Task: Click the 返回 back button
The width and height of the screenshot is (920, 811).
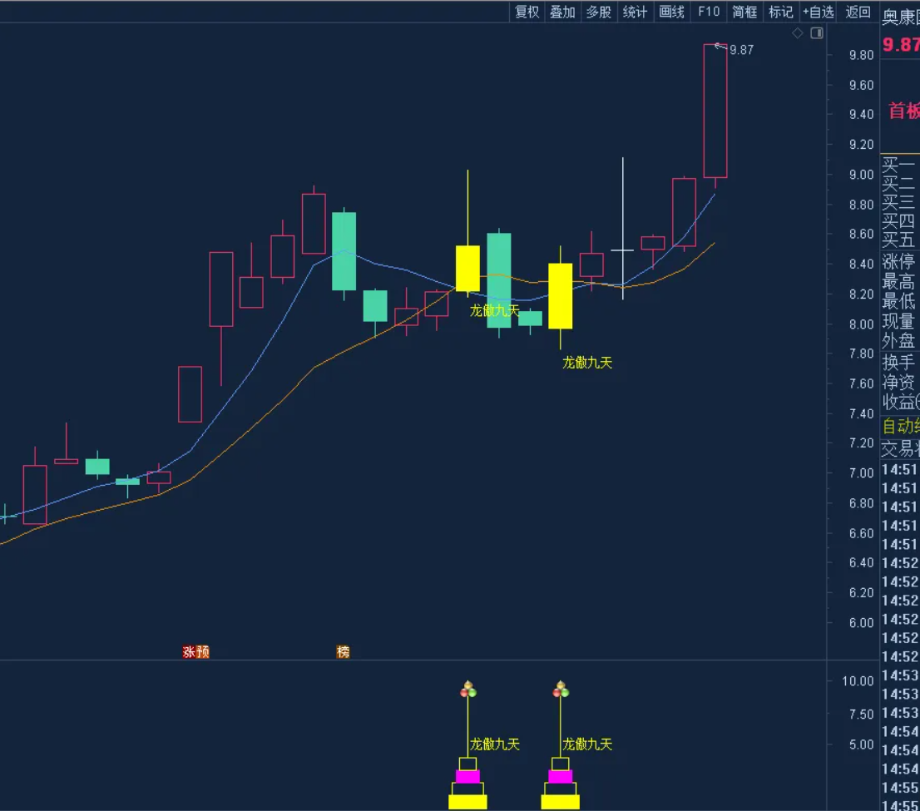Action: [858, 12]
